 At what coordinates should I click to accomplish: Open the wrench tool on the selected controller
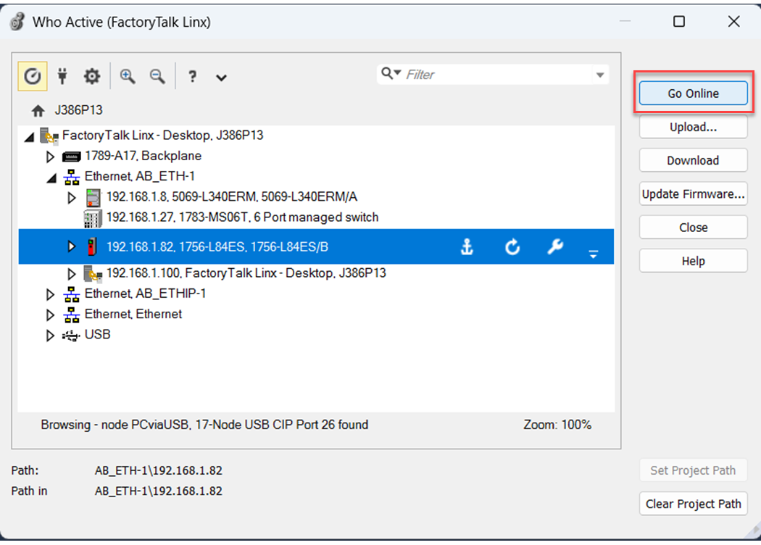[554, 246]
